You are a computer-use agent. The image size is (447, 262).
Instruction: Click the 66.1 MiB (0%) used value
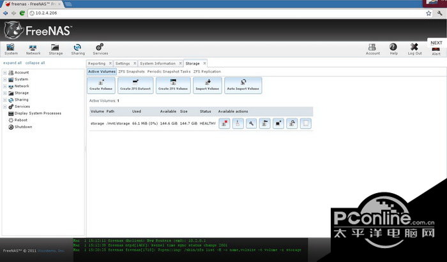[x=145, y=124]
